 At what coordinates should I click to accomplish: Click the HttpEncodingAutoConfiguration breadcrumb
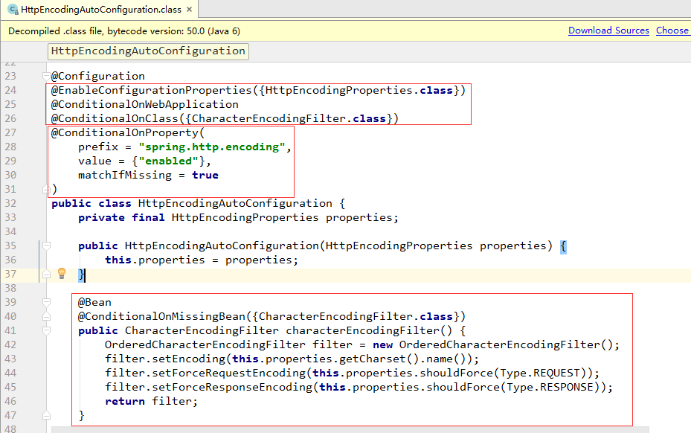(x=148, y=51)
